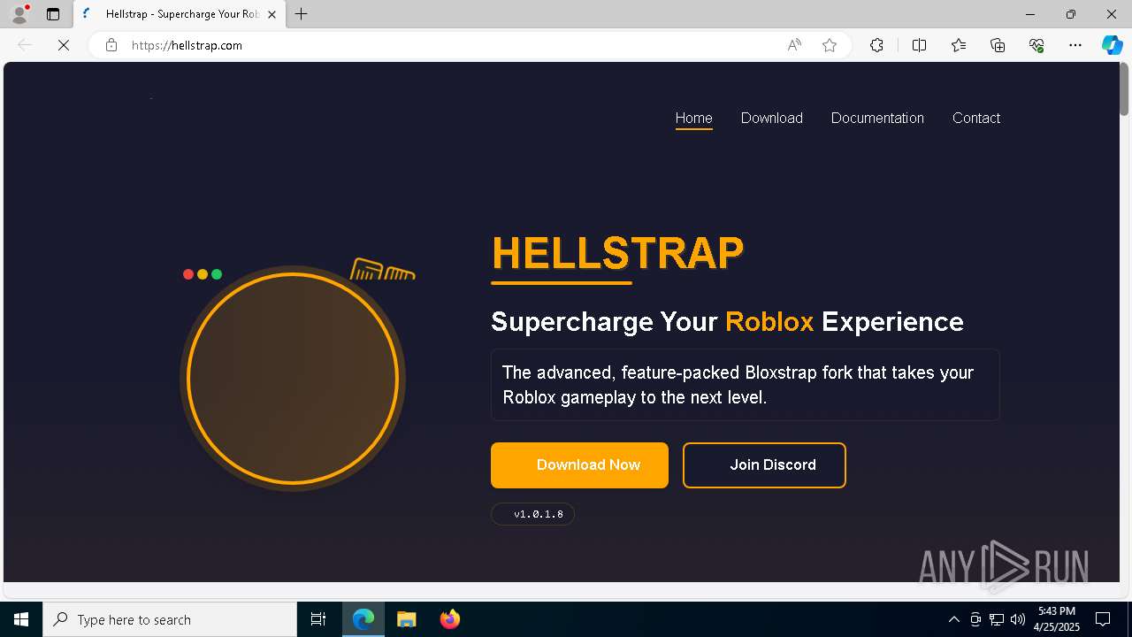Open Settings and more ellipsis menu
Image resolution: width=1132 pixels, height=637 pixels.
coord(1075,45)
